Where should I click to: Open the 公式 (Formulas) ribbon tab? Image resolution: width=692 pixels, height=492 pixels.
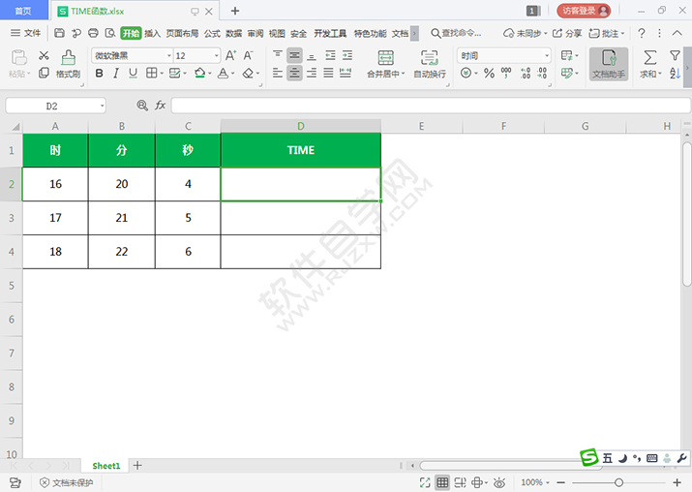tap(212, 34)
